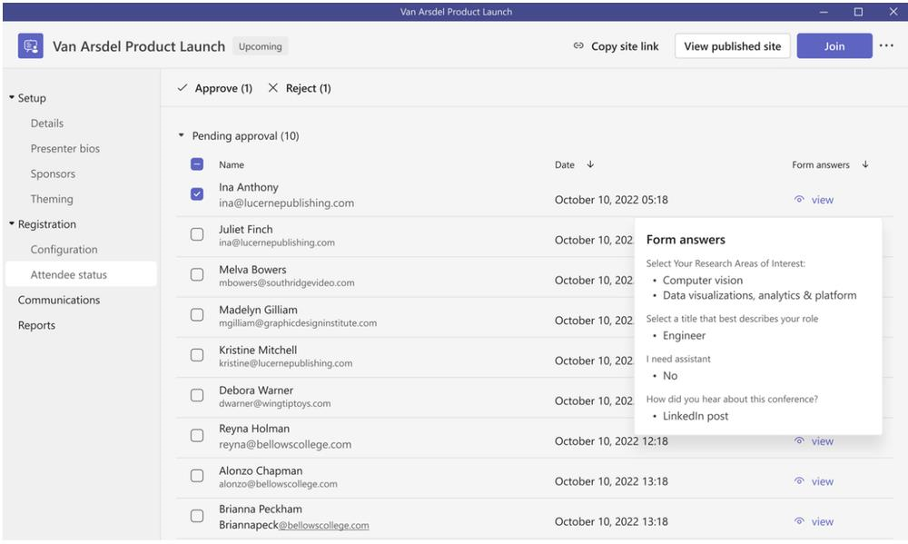908x544 pixels.
Task: Open the Details page
Action: [47, 124]
